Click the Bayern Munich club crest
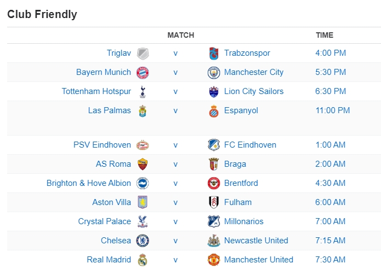Viewport: 381px width, 269px height. 143,73
